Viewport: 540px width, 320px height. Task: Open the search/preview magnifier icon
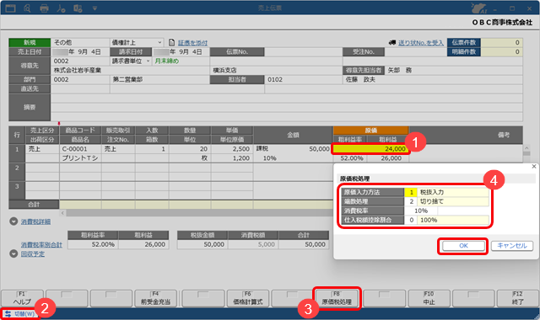(x=27, y=8)
